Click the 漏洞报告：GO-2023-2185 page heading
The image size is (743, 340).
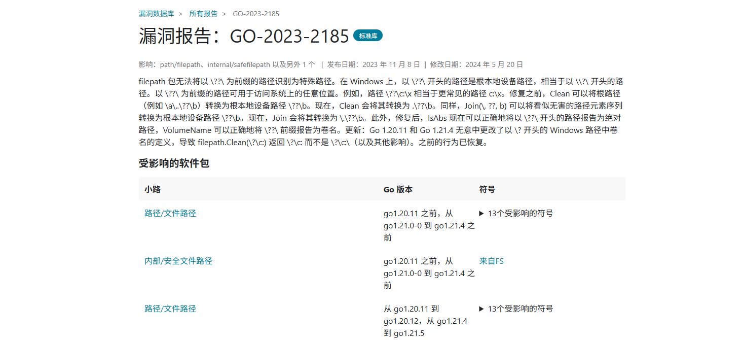244,37
